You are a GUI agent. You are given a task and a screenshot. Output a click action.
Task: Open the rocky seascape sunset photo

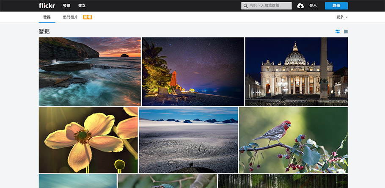coord(90,71)
